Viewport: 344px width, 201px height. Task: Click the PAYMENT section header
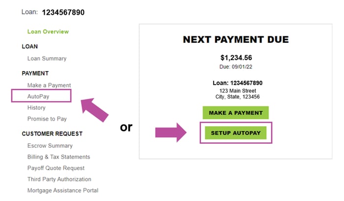pos(35,73)
